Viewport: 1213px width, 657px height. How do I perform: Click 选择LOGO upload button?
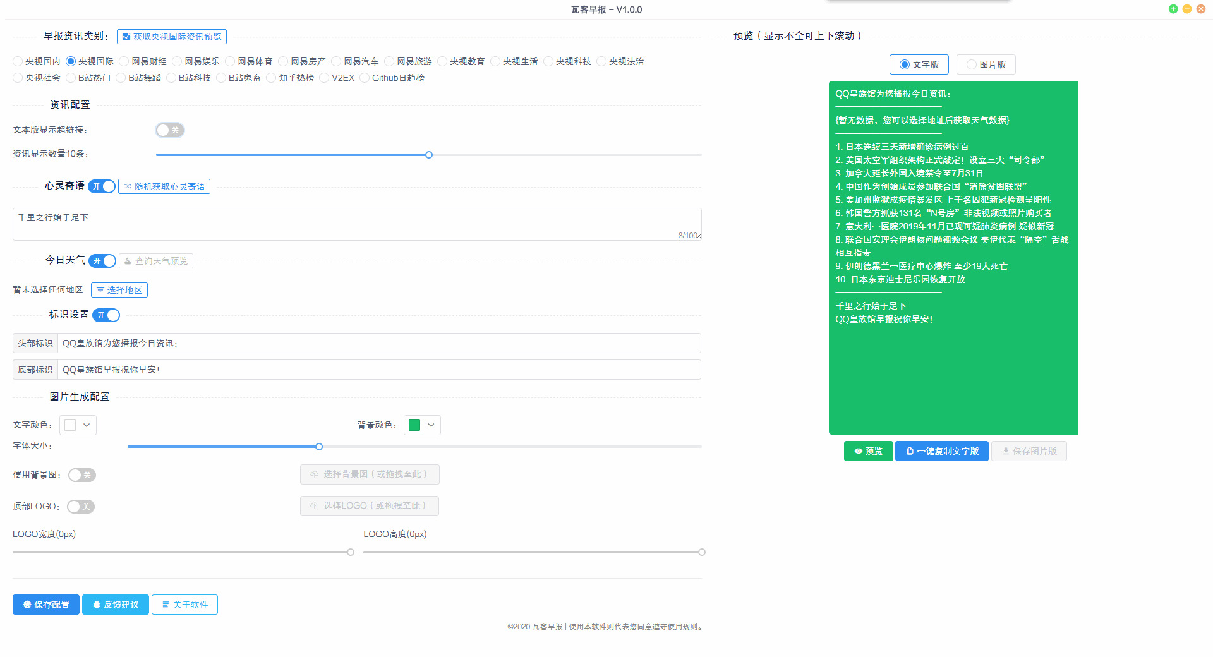point(370,506)
